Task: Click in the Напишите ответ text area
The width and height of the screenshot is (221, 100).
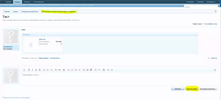Action: point(119,79)
